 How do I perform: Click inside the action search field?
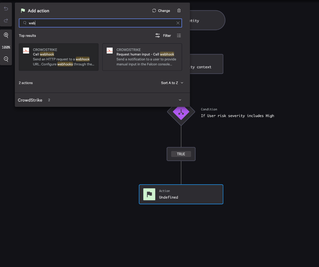pos(100,23)
